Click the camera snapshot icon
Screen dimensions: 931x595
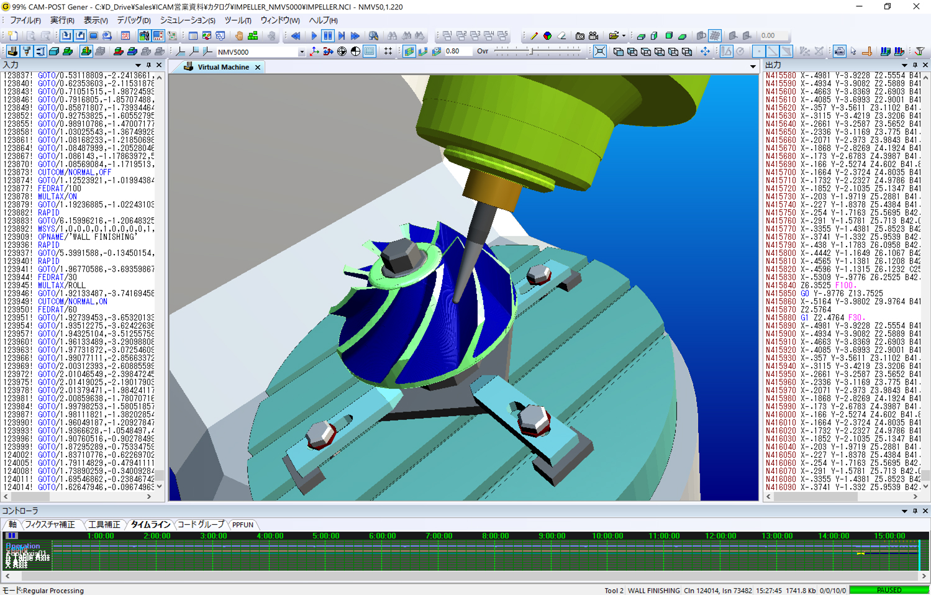[x=579, y=36]
